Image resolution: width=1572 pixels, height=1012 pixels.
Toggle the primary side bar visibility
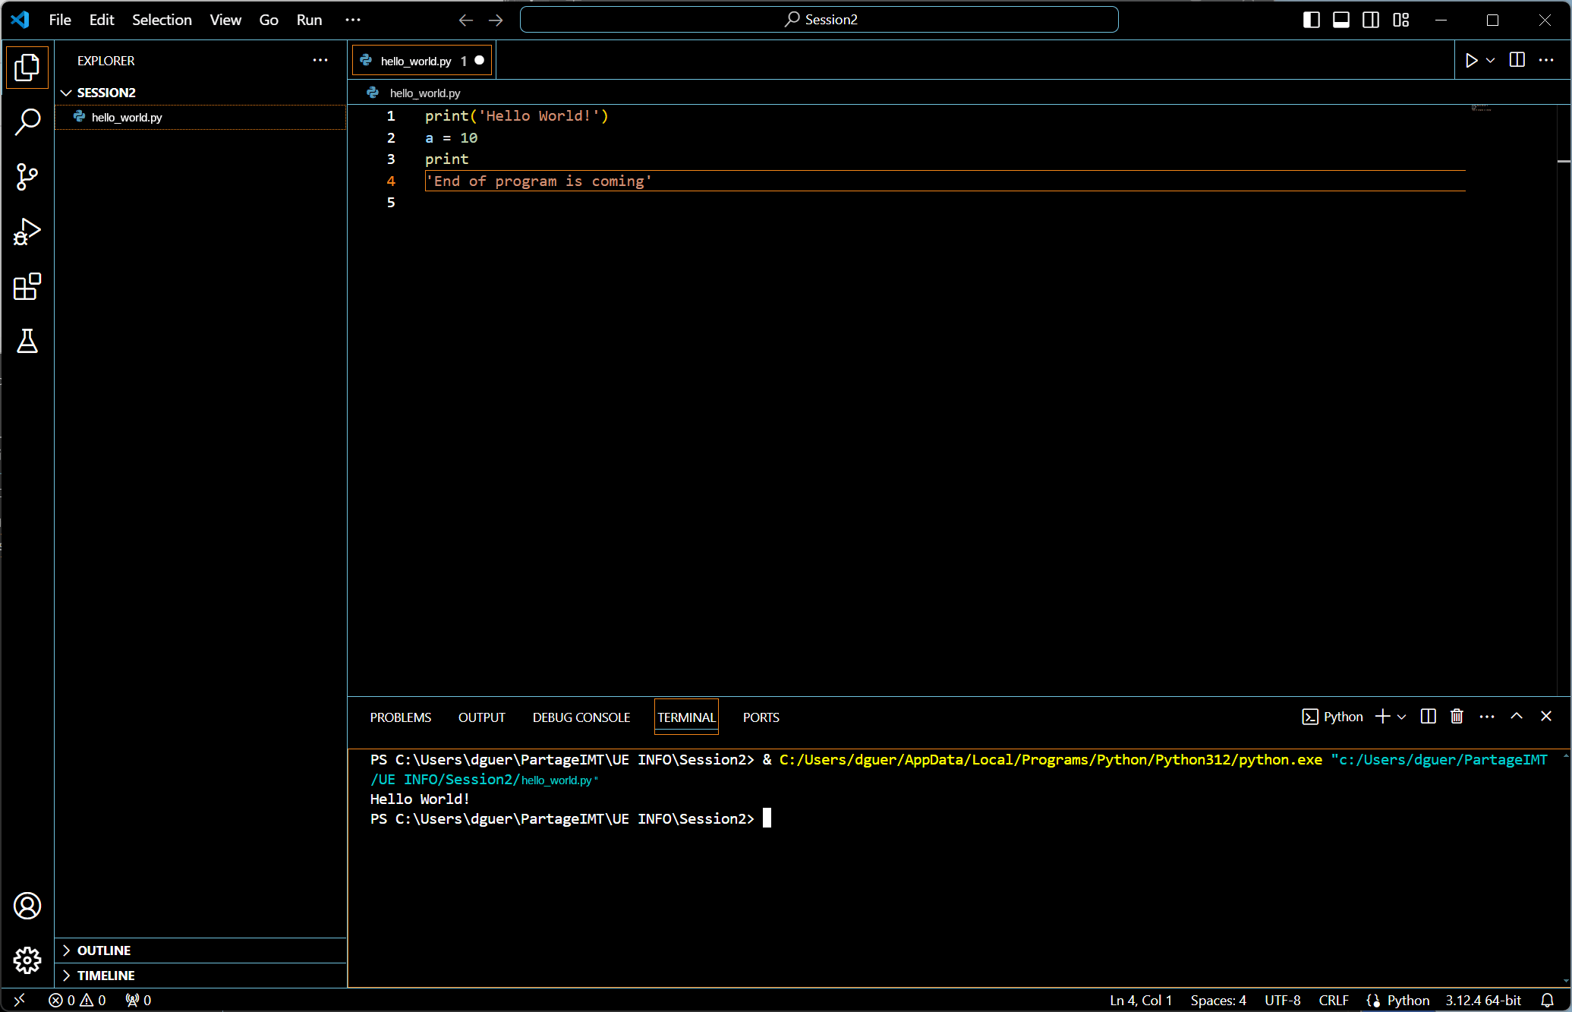(1311, 20)
